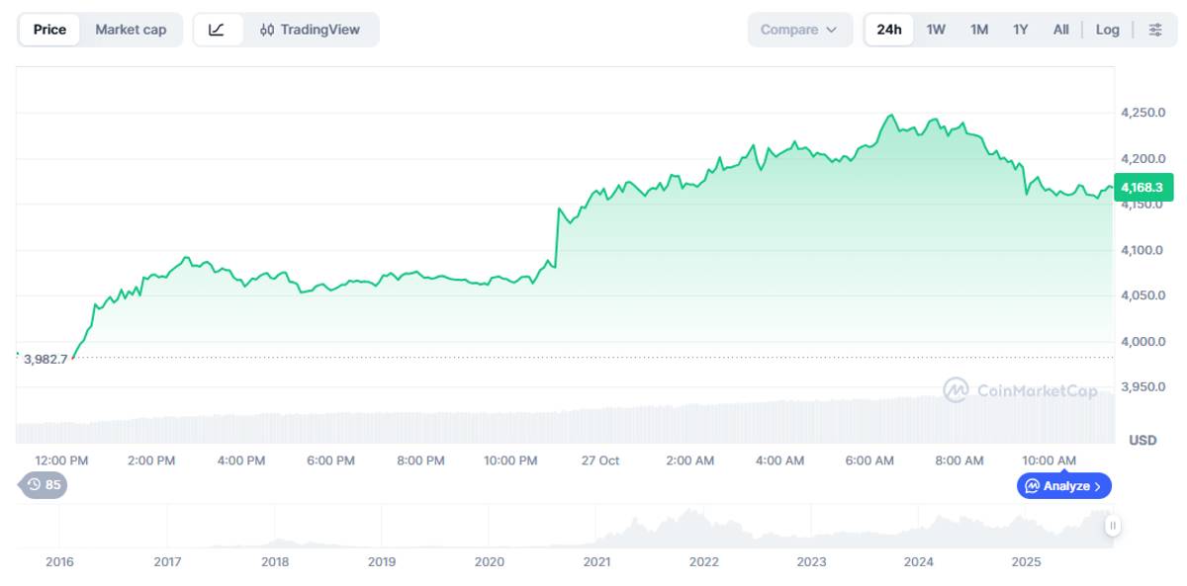Click the Analyze button
This screenshot has height=586, width=1187.
(x=1064, y=486)
